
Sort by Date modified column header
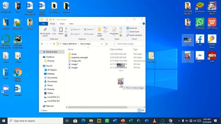tap(116, 49)
